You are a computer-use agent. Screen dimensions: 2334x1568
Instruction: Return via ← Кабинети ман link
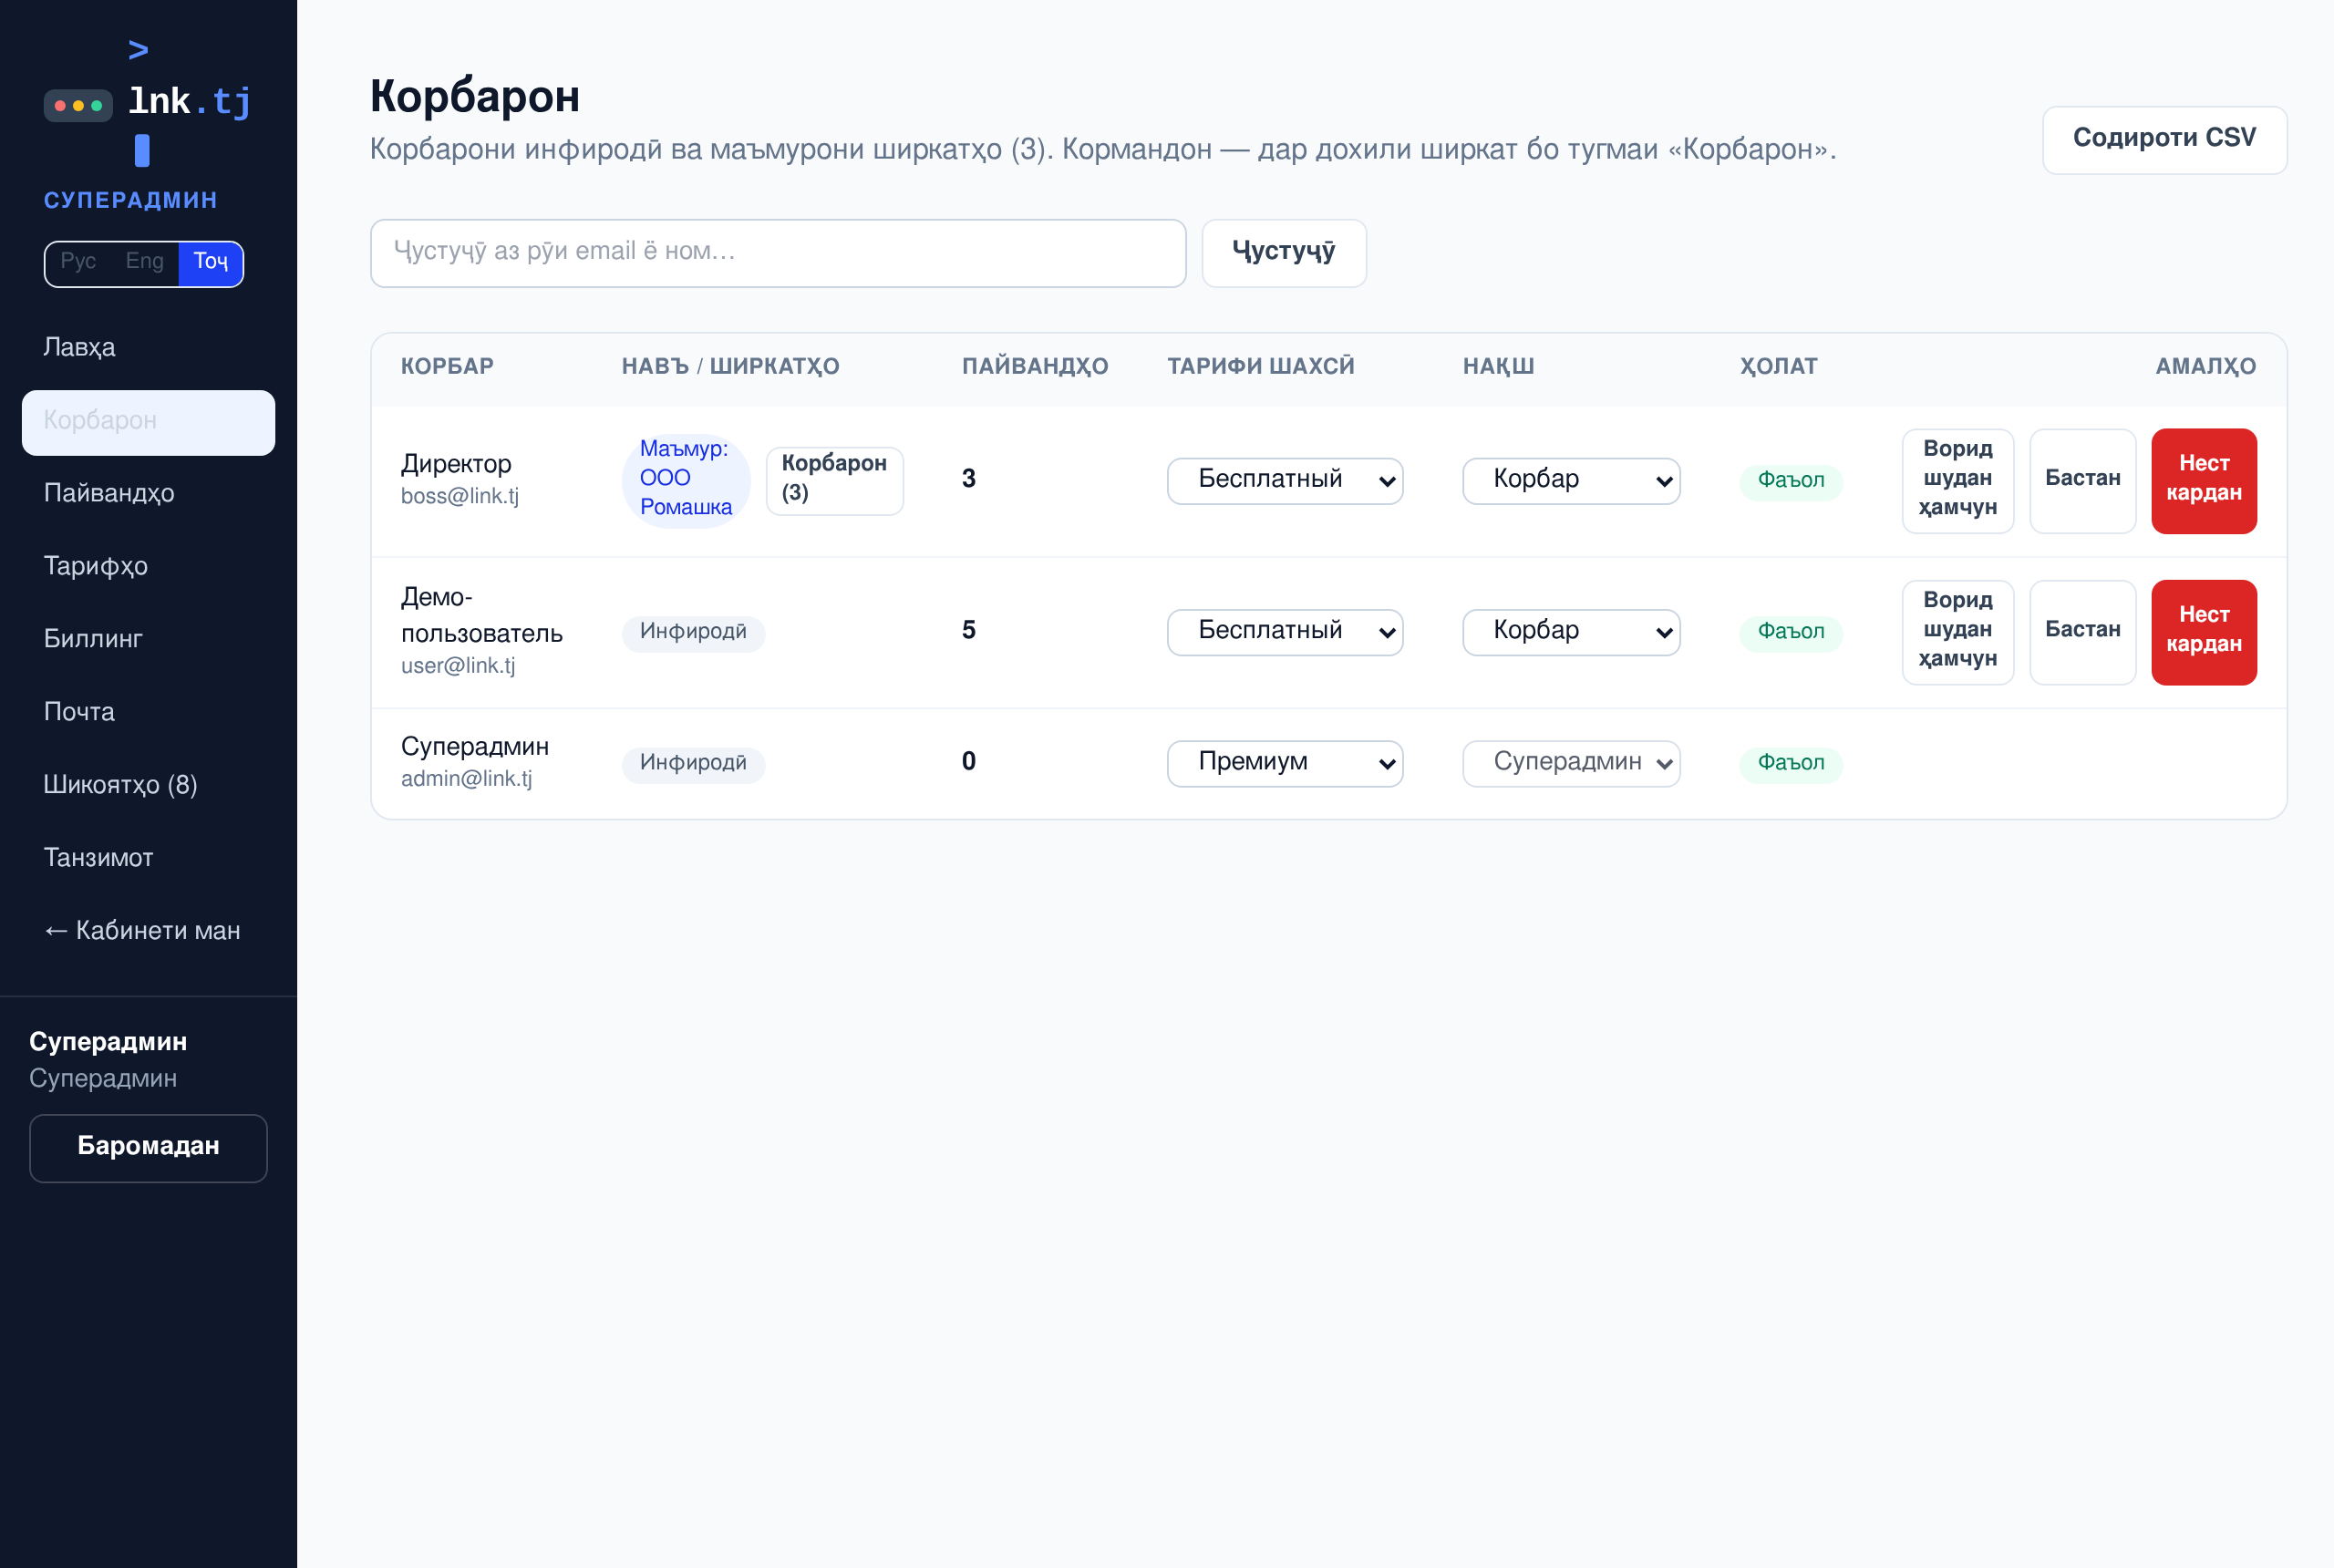pos(148,931)
